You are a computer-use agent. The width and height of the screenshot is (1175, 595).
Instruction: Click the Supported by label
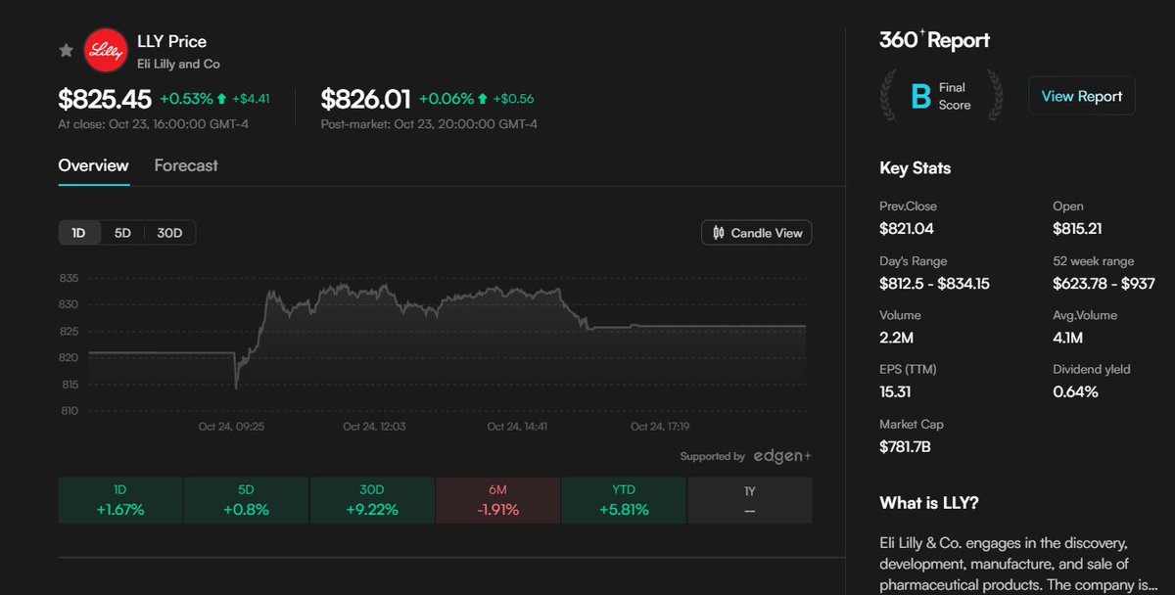pyautogui.click(x=713, y=456)
